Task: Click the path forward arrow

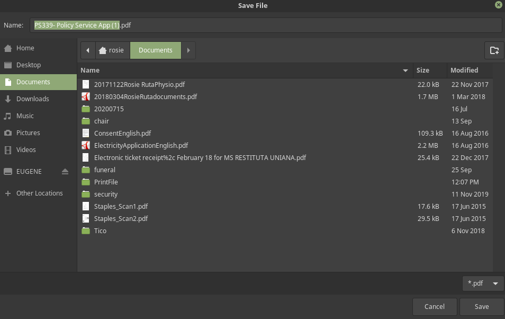Action: pos(188,50)
